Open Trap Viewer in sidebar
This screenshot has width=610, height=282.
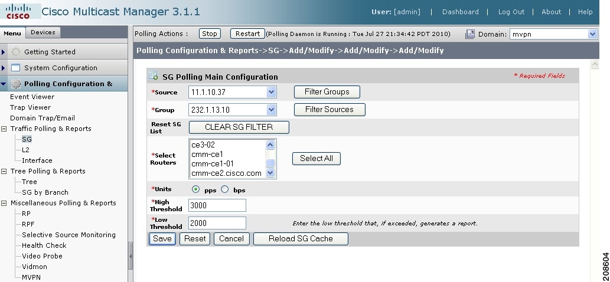tap(30, 107)
